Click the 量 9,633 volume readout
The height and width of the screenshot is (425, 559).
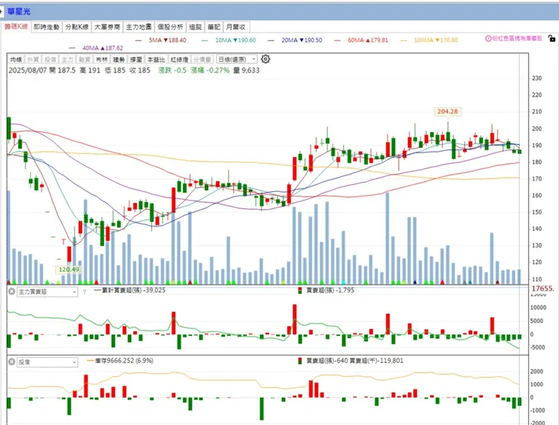[x=246, y=70]
